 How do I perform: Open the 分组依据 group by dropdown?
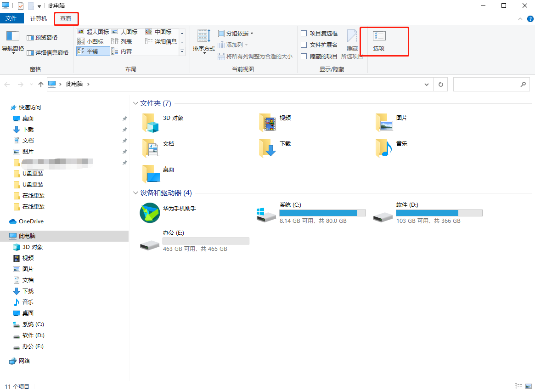[x=235, y=33]
